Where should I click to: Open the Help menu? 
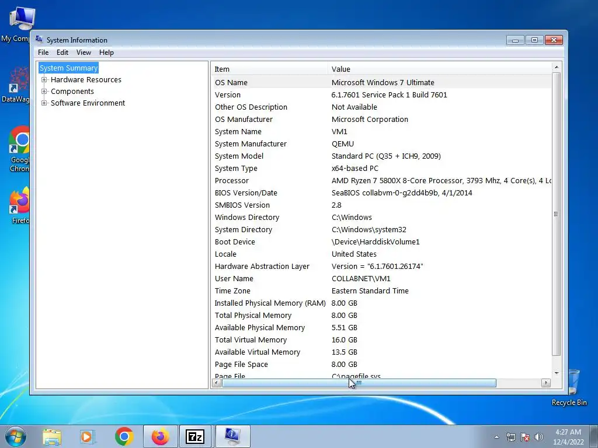point(106,52)
